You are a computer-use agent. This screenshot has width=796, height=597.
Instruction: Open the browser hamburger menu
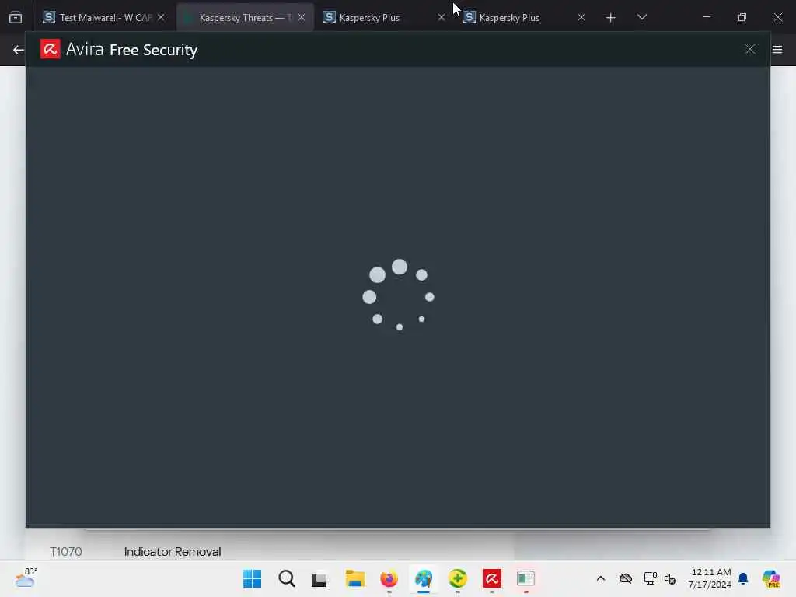point(777,49)
